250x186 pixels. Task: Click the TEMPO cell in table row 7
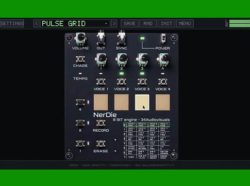131,157
